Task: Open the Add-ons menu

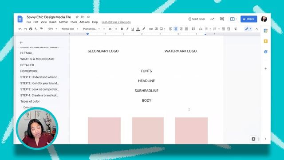Action: pos(84,22)
